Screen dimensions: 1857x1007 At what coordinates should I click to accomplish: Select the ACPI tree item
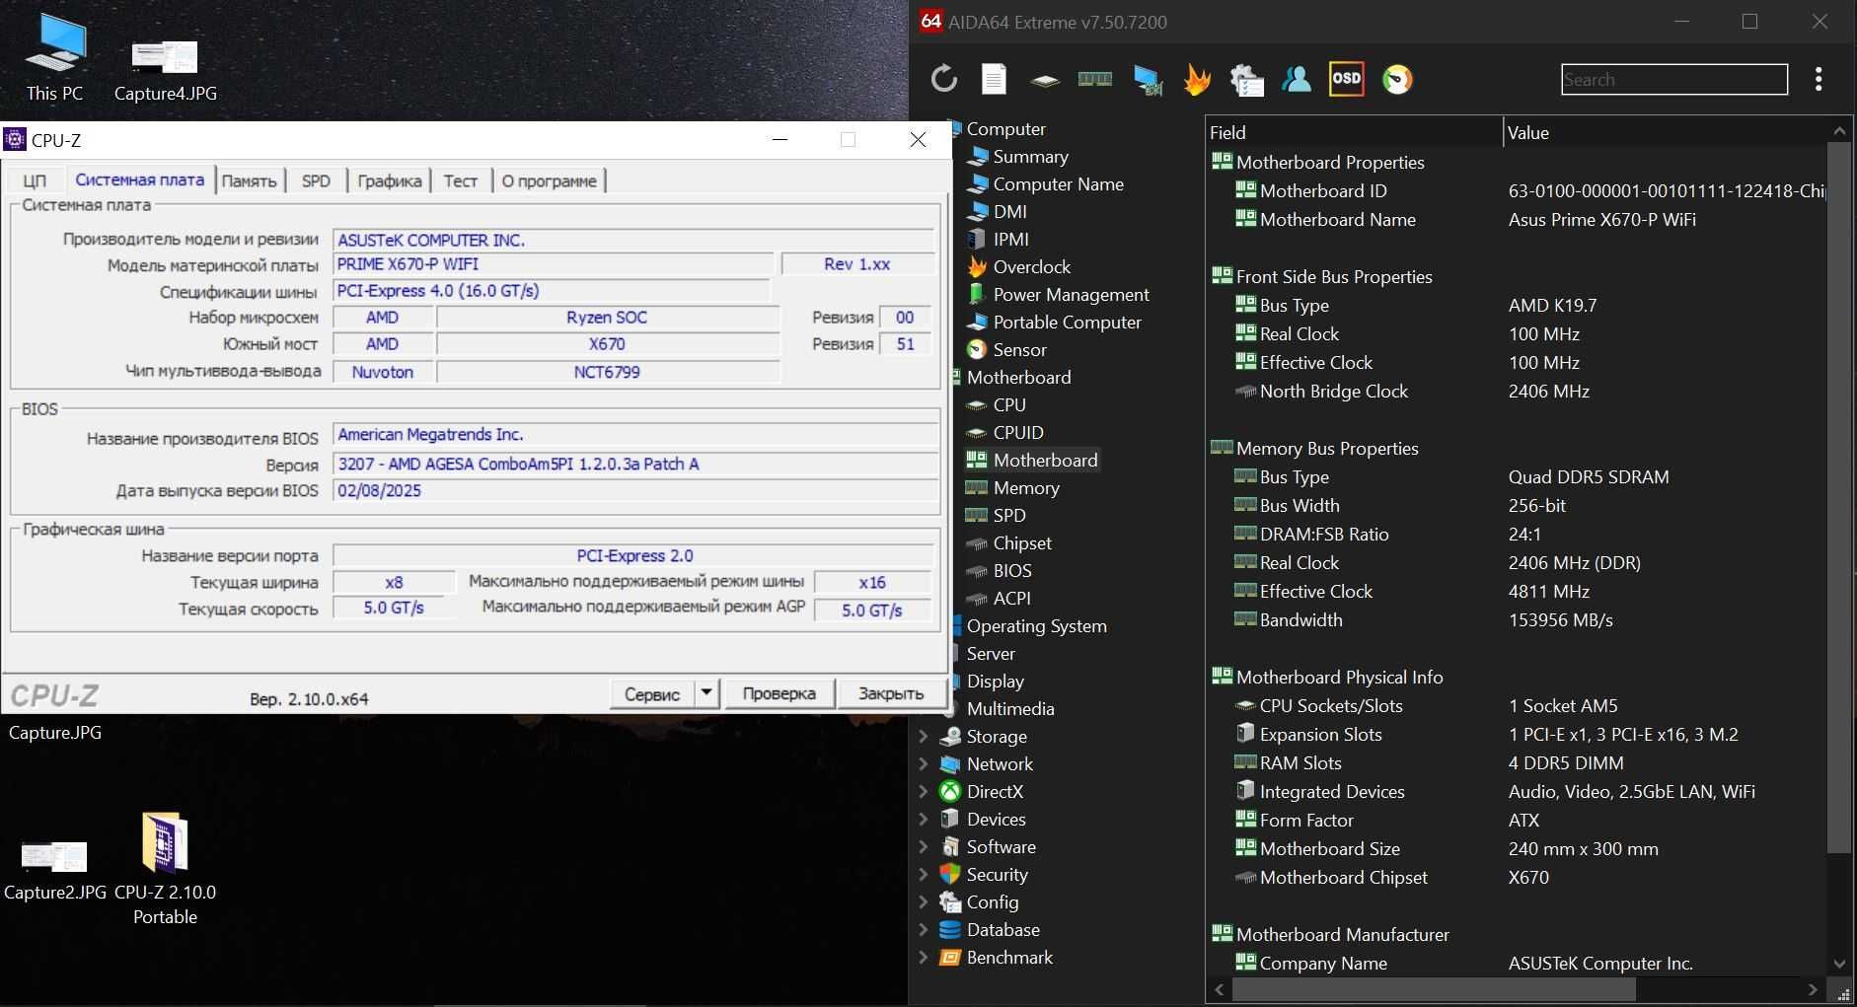click(1011, 599)
